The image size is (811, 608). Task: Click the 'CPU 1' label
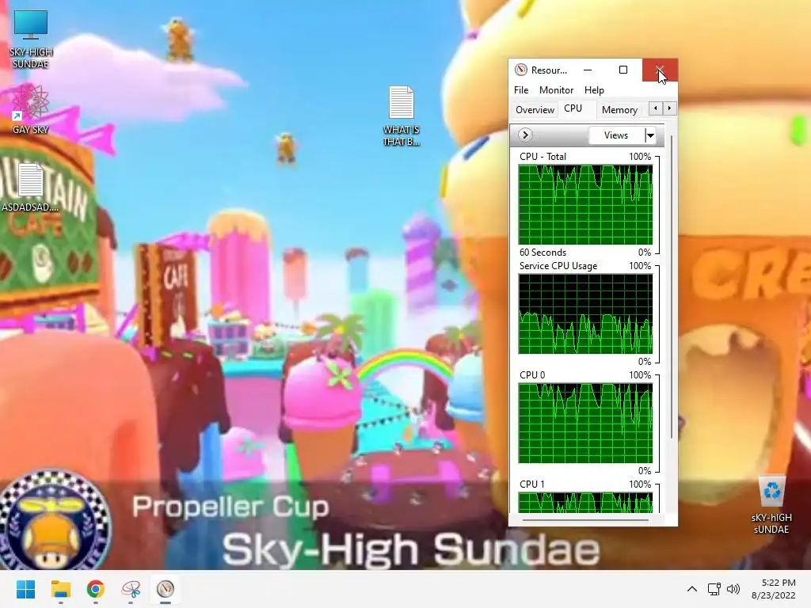point(532,484)
